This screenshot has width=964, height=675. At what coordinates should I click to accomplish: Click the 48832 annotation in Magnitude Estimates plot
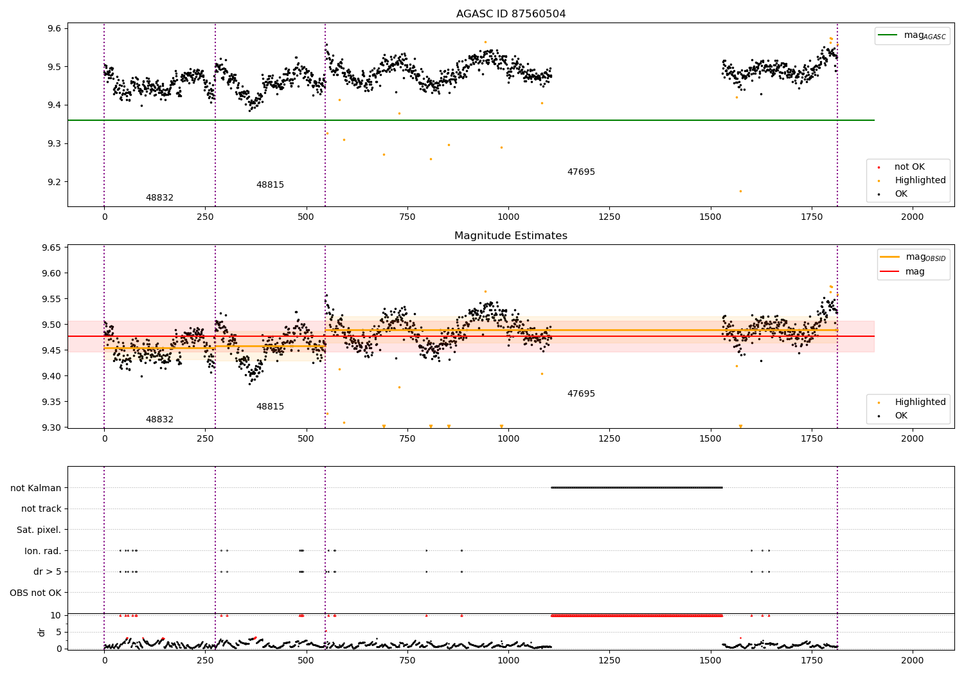159,420
